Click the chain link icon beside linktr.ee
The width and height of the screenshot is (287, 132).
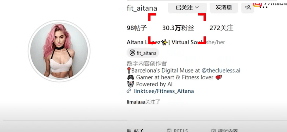tap(129, 91)
